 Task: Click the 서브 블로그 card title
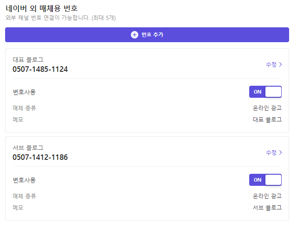click(x=28, y=147)
